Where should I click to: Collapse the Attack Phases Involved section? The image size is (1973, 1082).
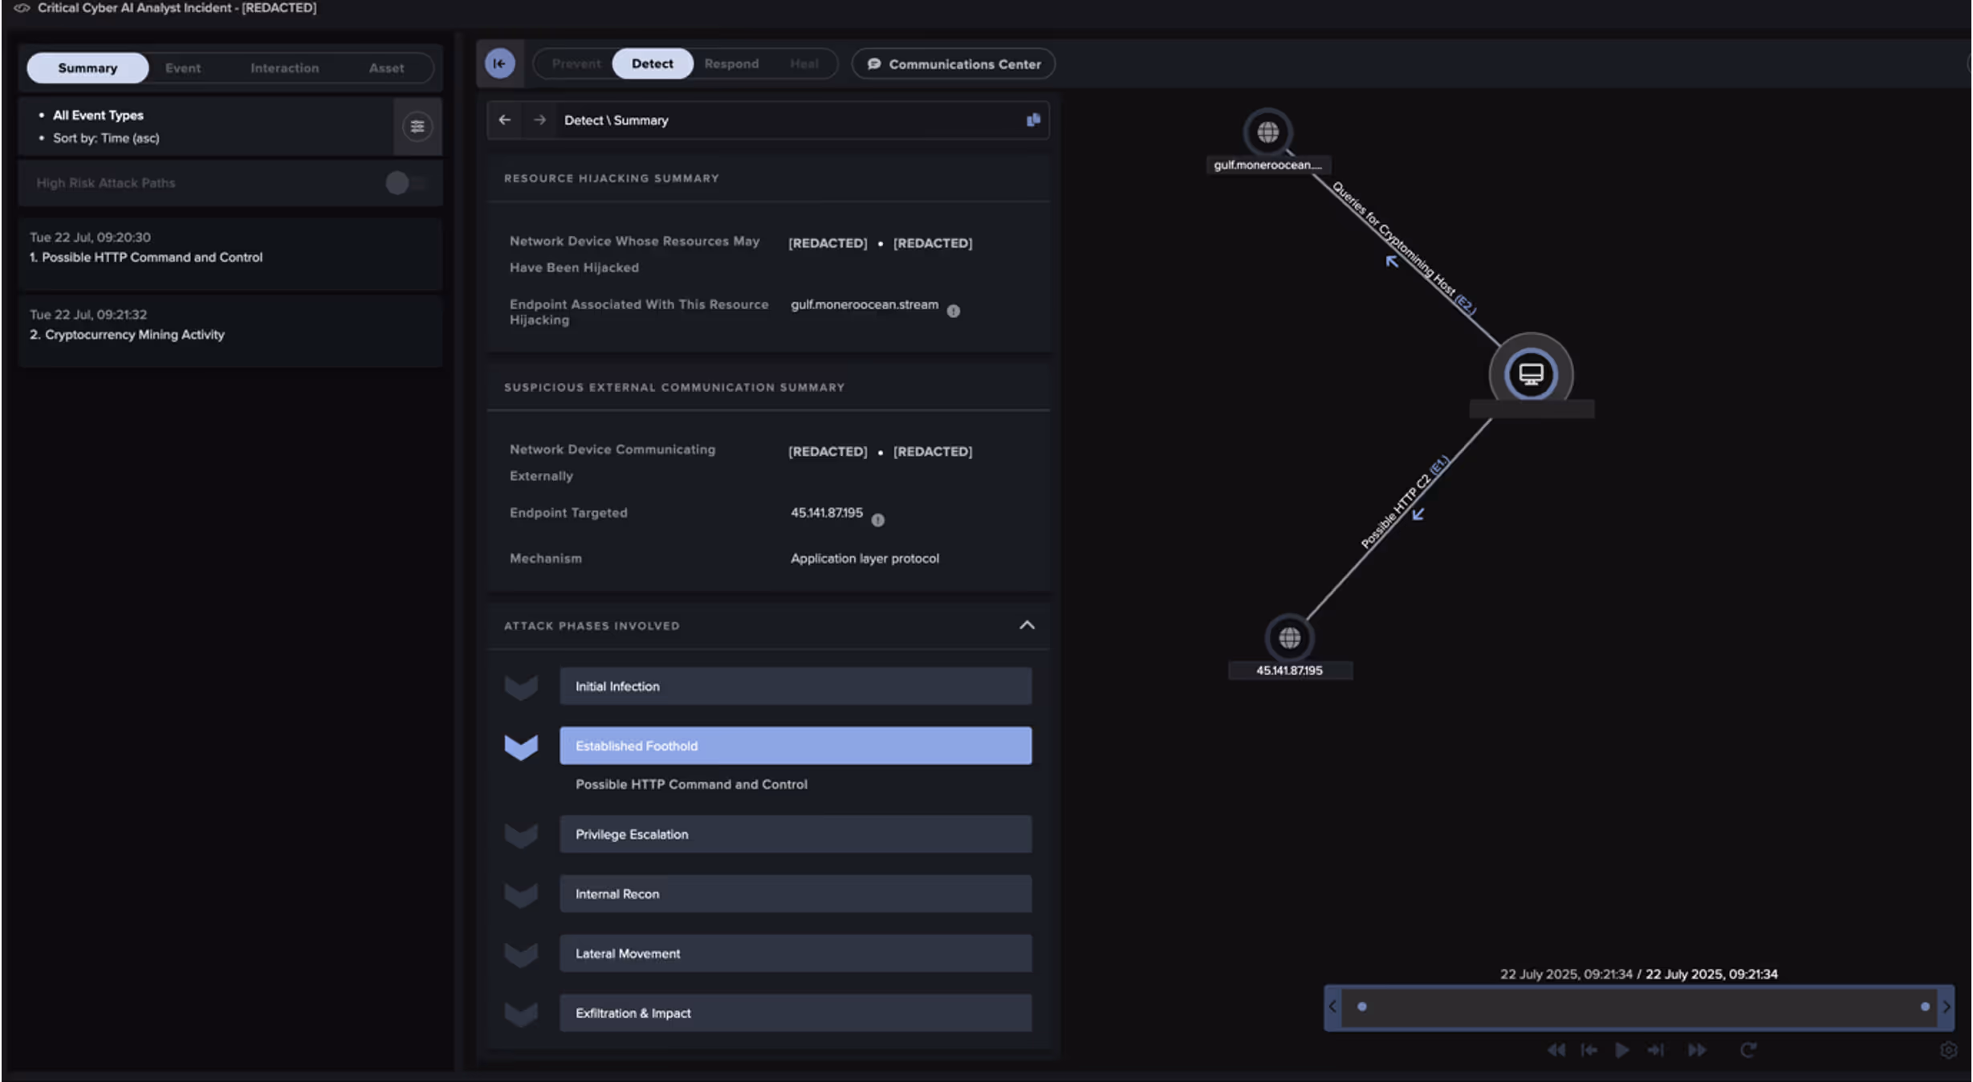[x=1027, y=625]
